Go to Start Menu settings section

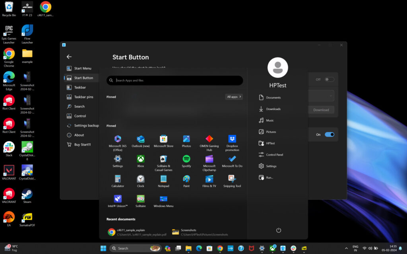[82, 68]
